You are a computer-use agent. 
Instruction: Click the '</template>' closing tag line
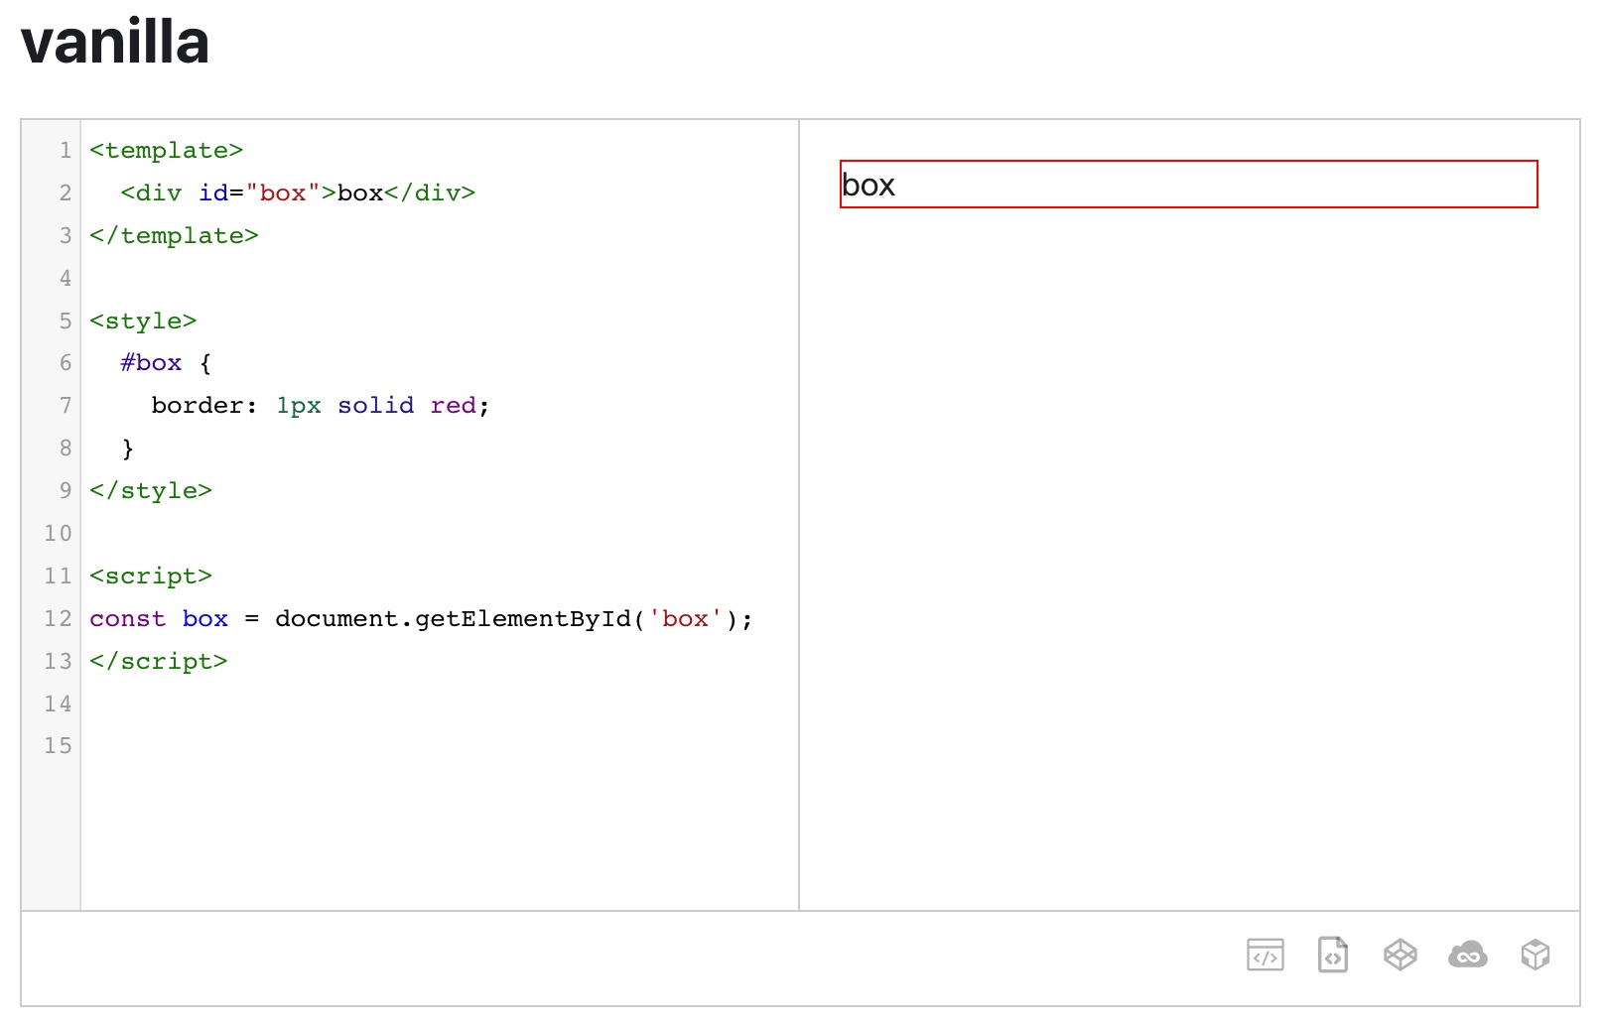tap(174, 235)
